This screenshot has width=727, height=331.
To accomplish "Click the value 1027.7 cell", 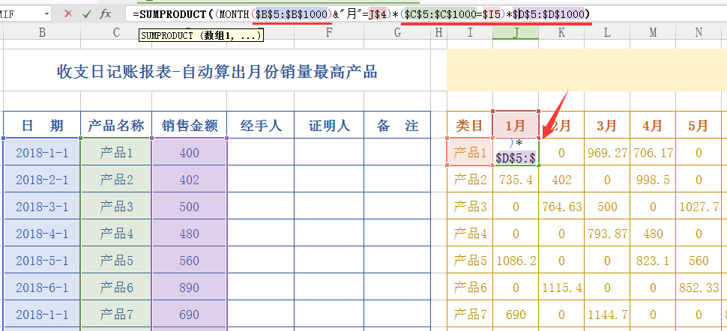I will pos(699,206).
